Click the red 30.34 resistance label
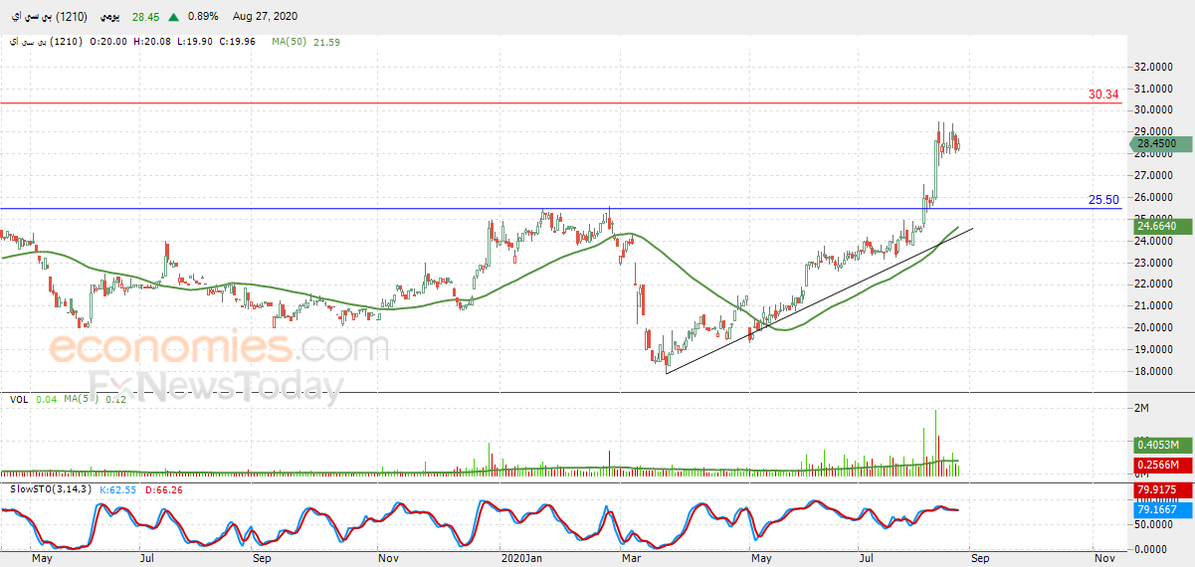Image resolution: width=1195 pixels, height=567 pixels. coord(1103,94)
